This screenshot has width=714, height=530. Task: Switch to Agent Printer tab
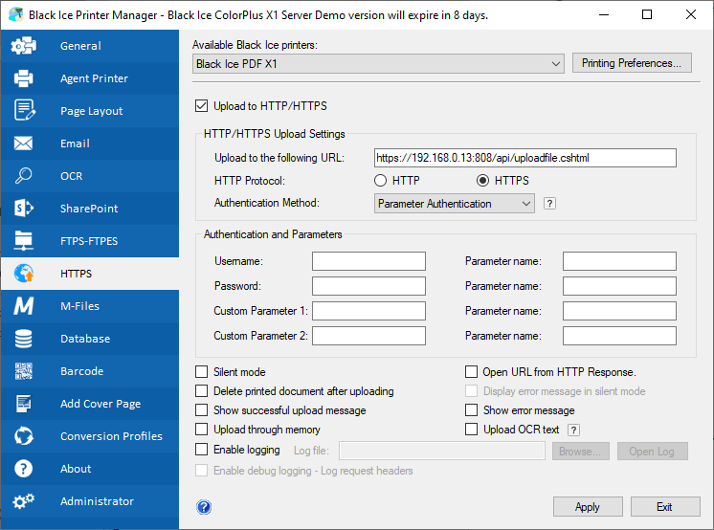90,78
